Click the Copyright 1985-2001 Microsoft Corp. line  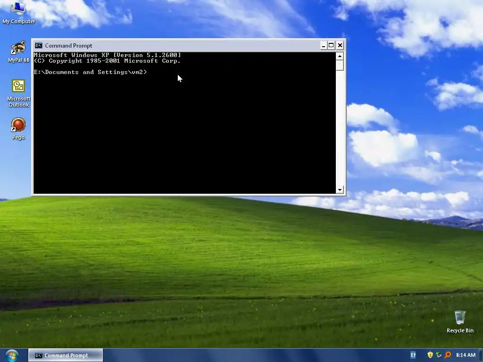(x=107, y=61)
